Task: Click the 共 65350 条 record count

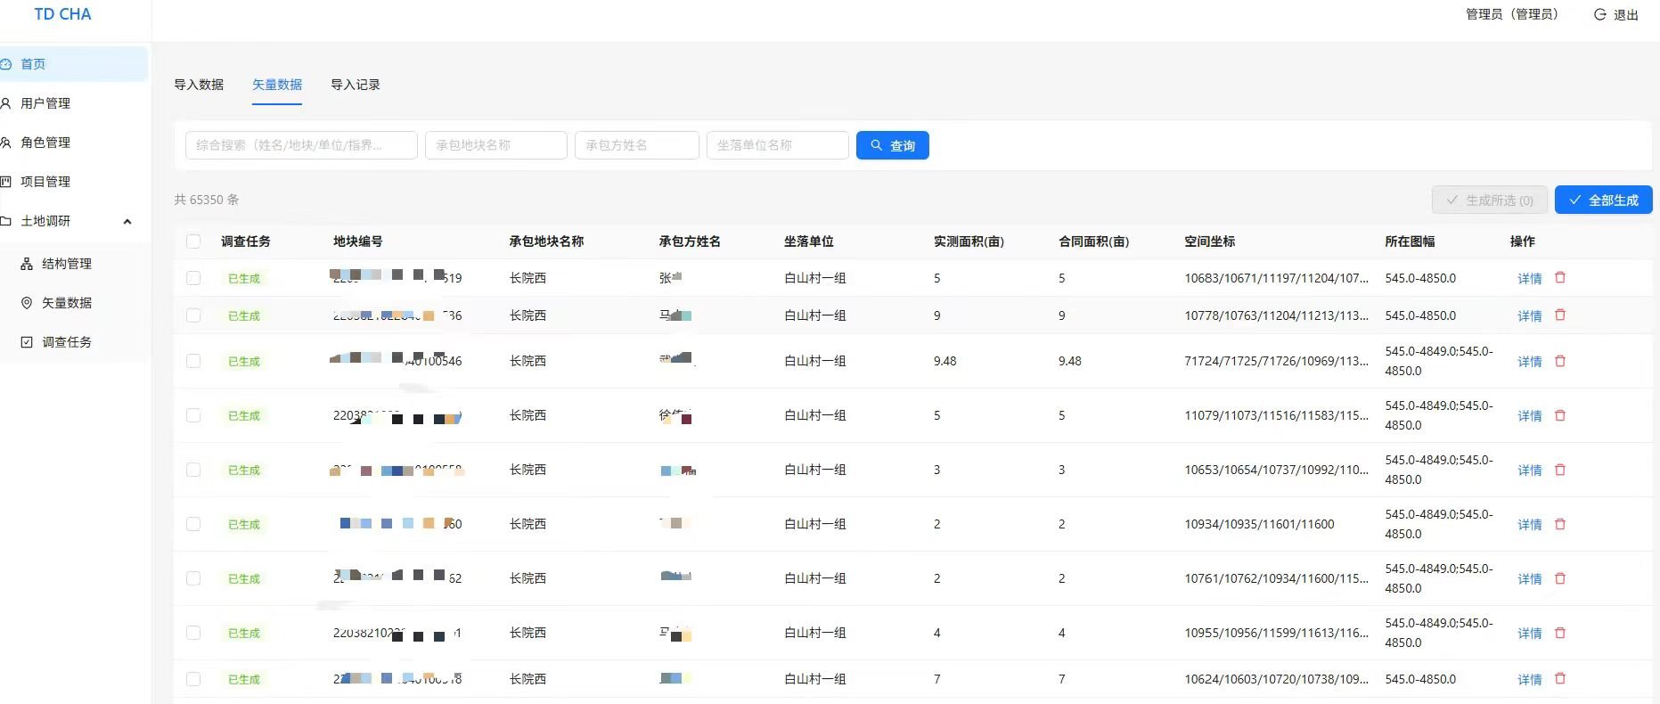Action: 207,200
